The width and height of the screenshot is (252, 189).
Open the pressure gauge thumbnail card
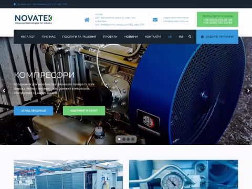pyautogui.click(x=184, y=174)
